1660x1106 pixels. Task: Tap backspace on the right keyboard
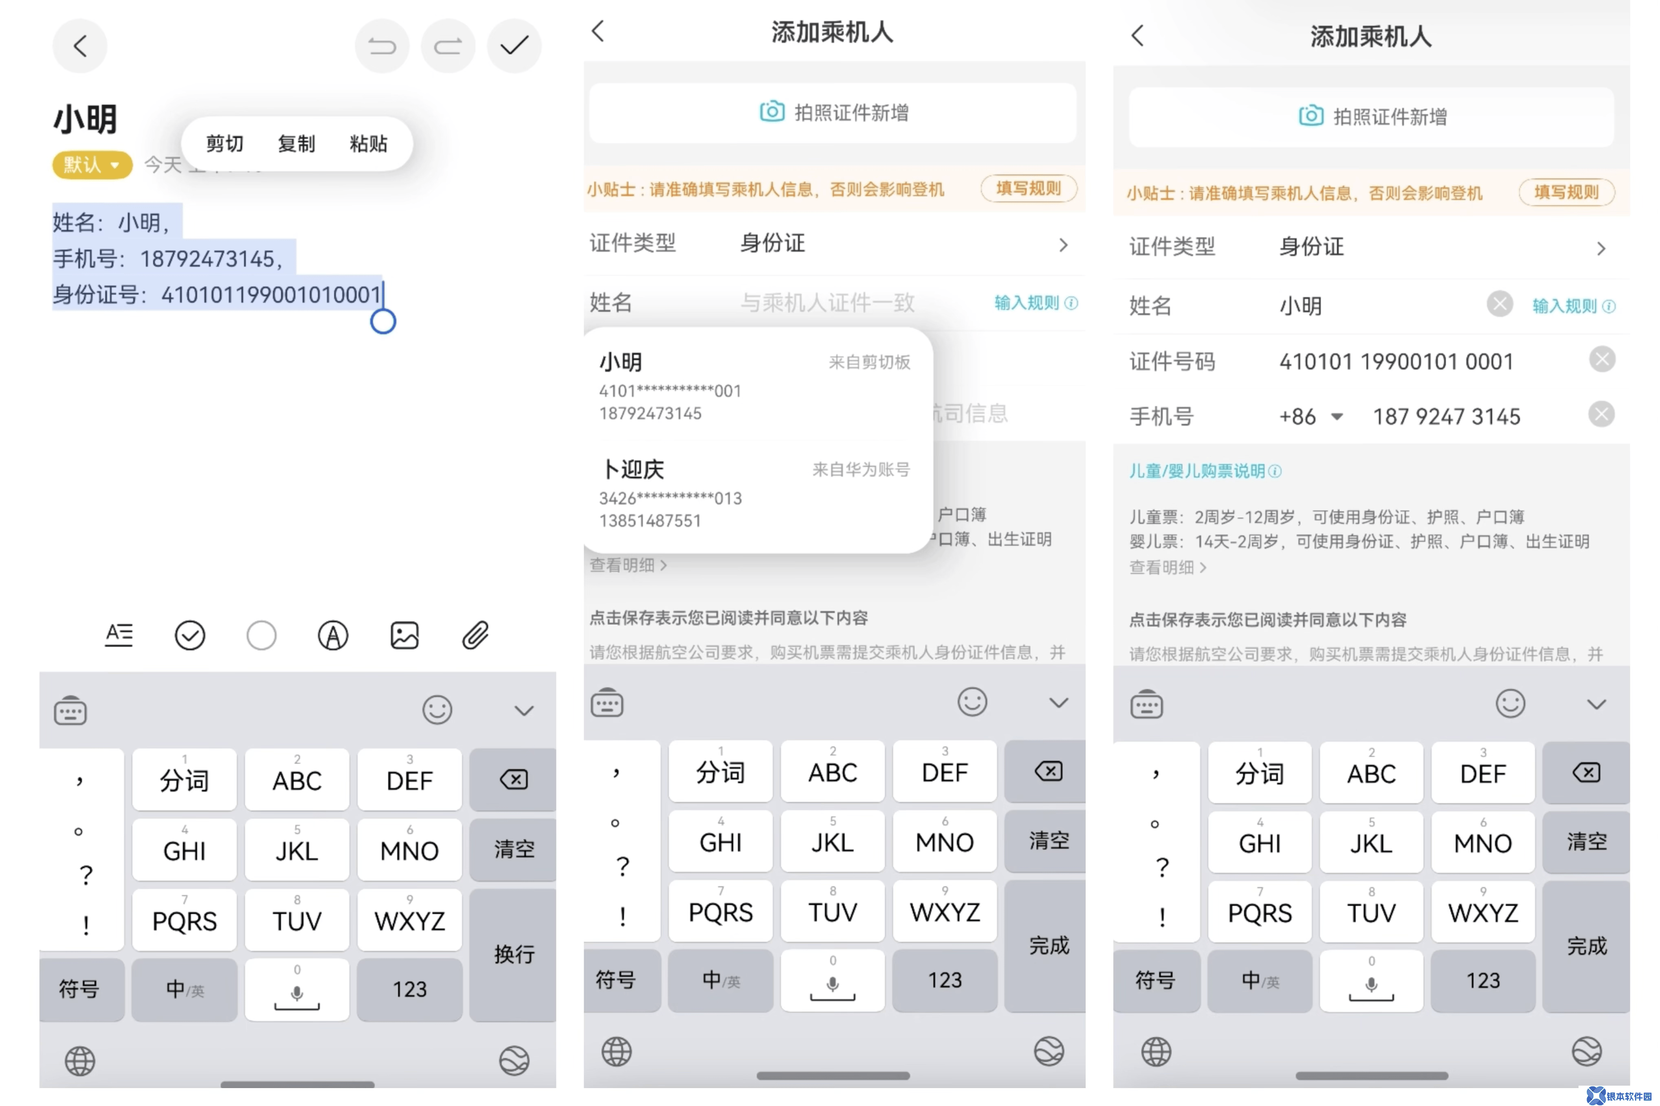tap(1587, 773)
